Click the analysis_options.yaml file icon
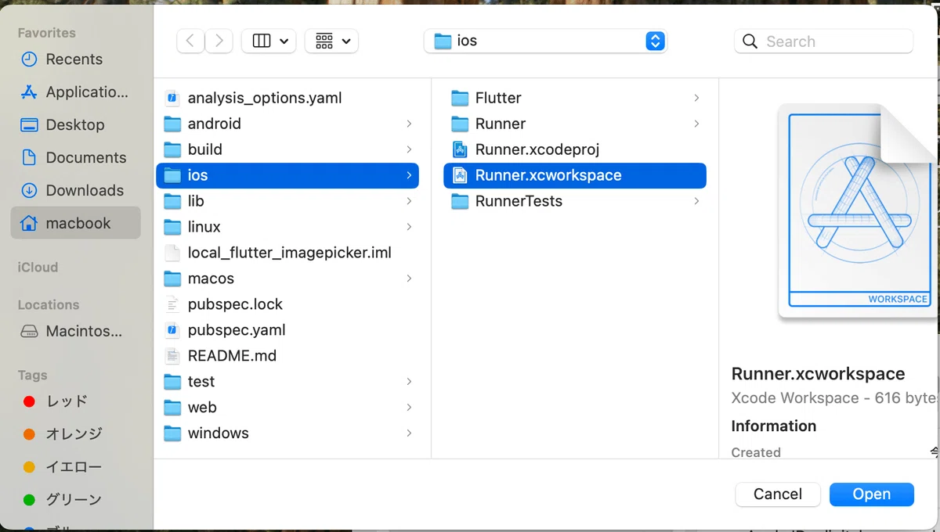The width and height of the screenshot is (940, 532). [172, 98]
